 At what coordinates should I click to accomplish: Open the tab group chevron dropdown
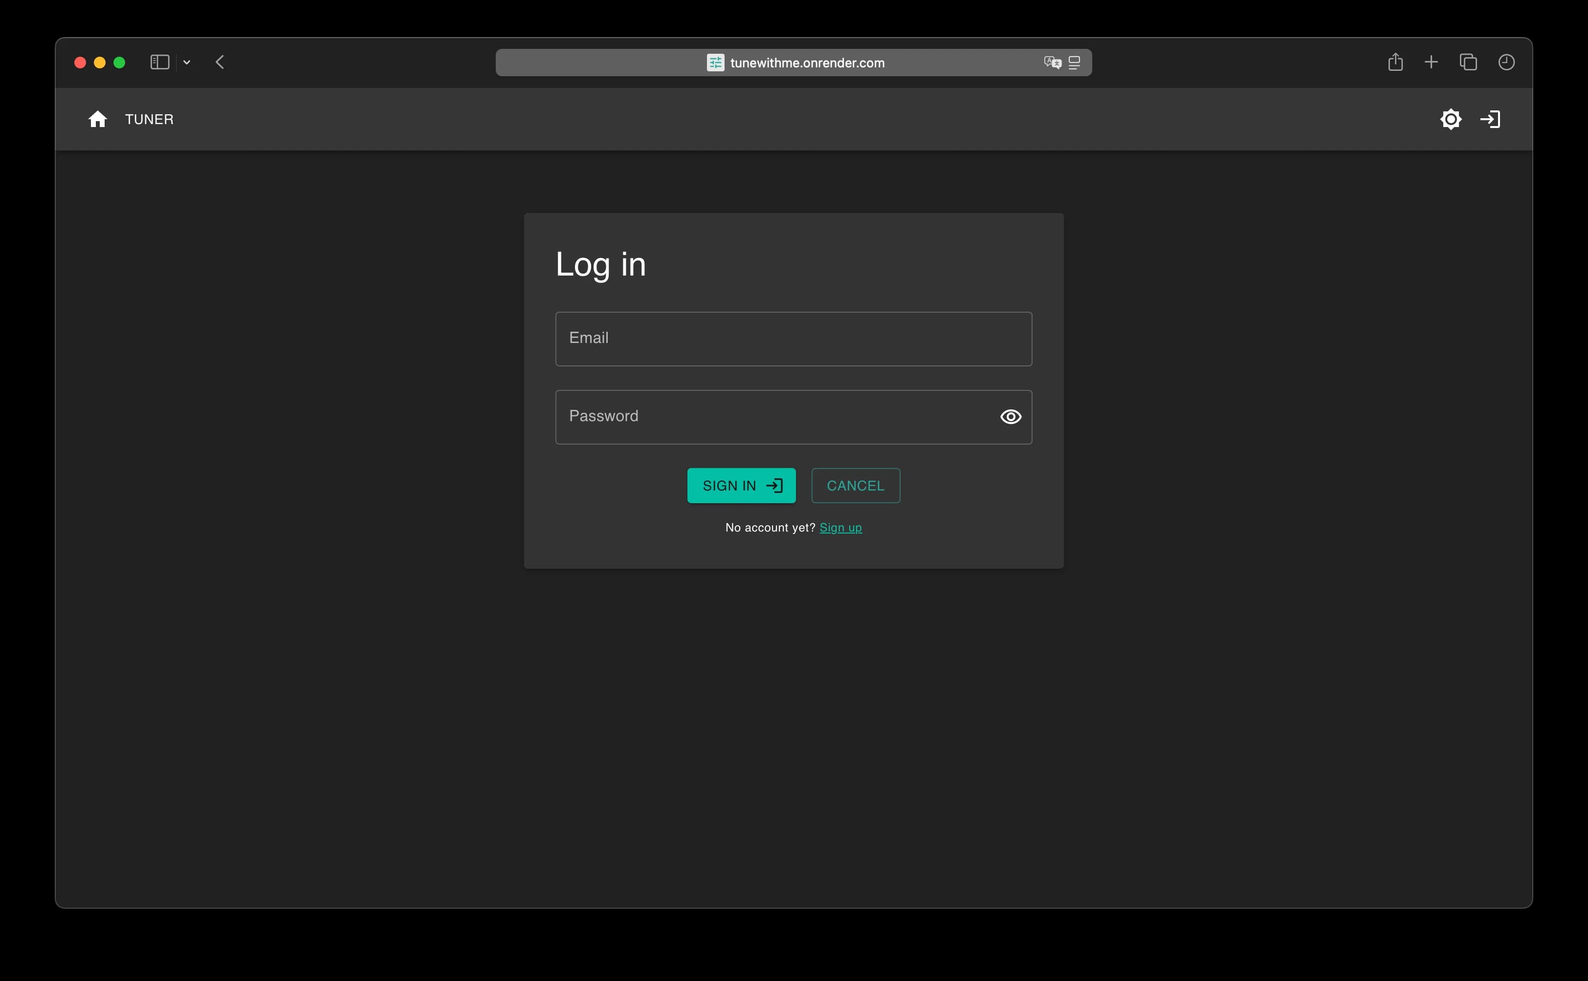187,62
